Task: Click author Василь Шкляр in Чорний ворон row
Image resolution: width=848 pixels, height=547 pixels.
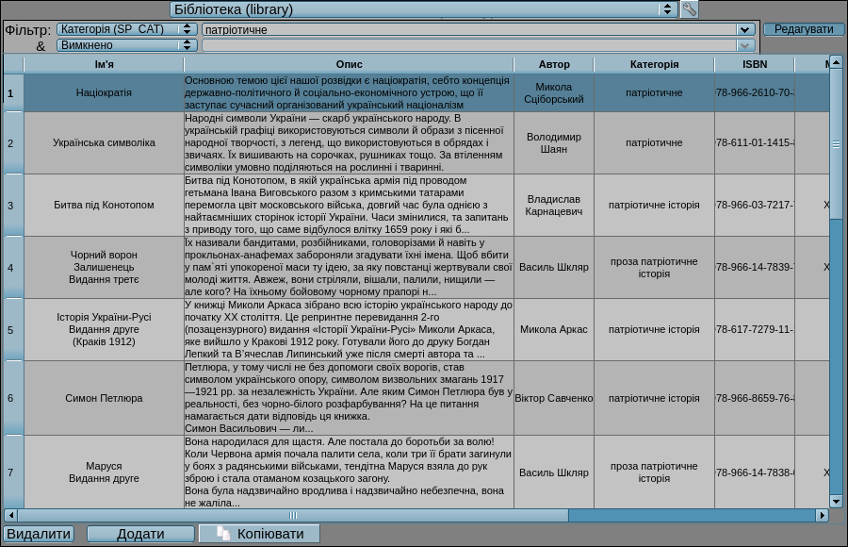Action: (554, 268)
